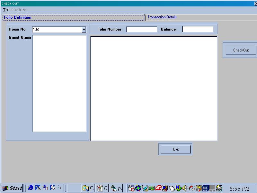Viewport: 257px width, 193px height.
Task: Open the mouse settings tray icon
Action: pos(172,188)
